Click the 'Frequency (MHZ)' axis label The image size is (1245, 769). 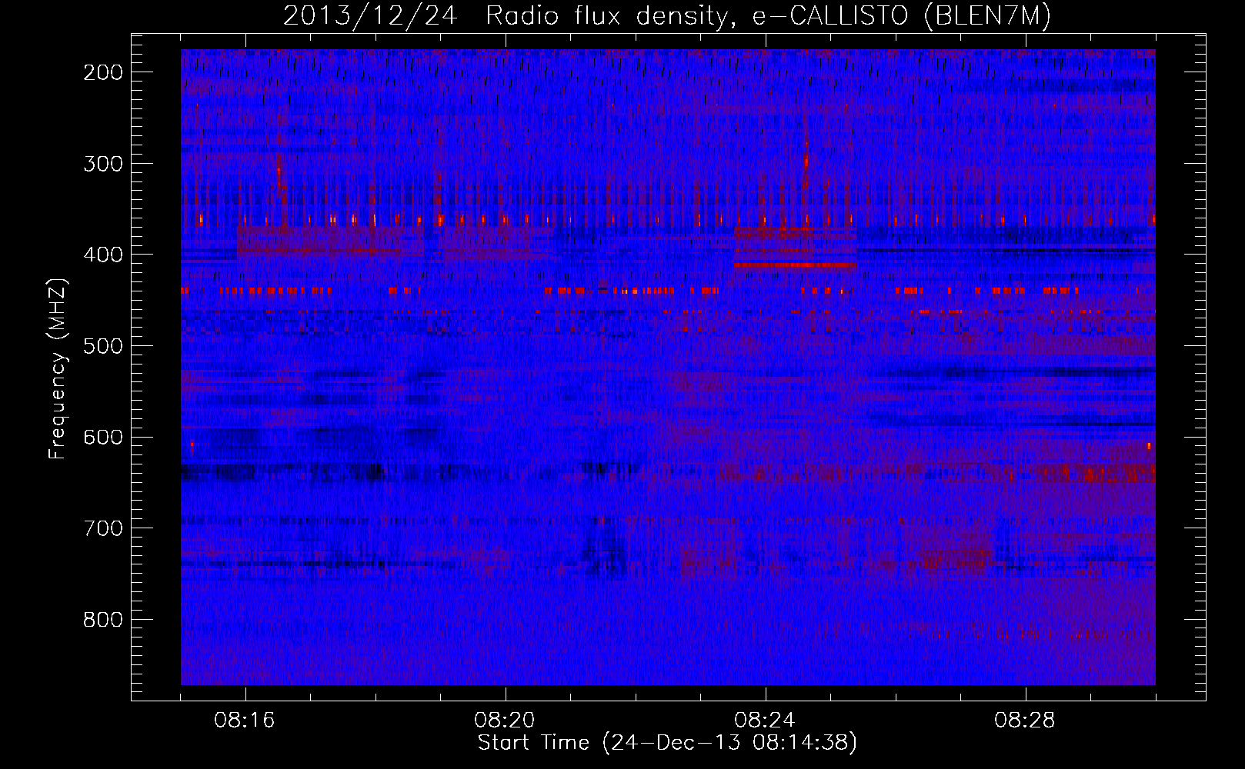(58, 368)
